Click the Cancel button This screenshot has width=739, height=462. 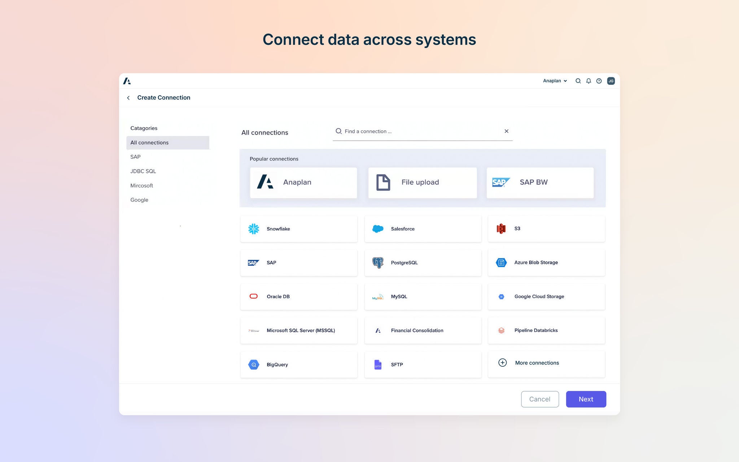click(540, 399)
